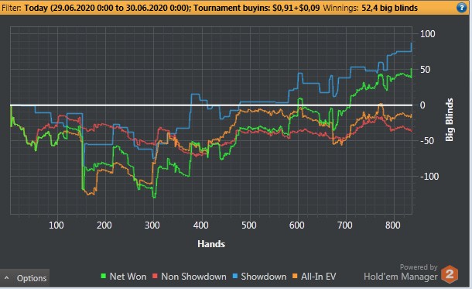
Task: Click the 100 label on hands axis
Action: tap(56, 225)
